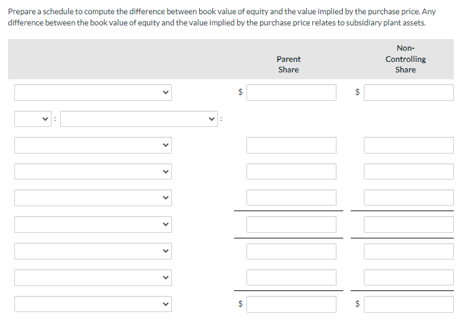Open the last row label dropdown
Viewport: 460px width, 322px height.
(93, 304)
